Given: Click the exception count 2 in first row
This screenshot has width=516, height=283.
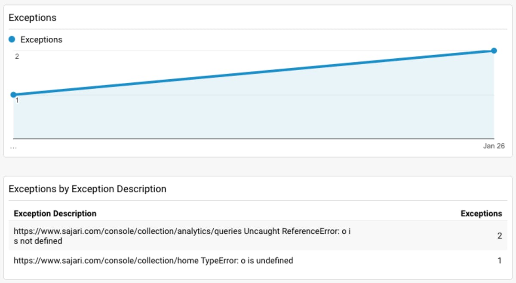Looking at the screenshot, I should coord(500,236).
